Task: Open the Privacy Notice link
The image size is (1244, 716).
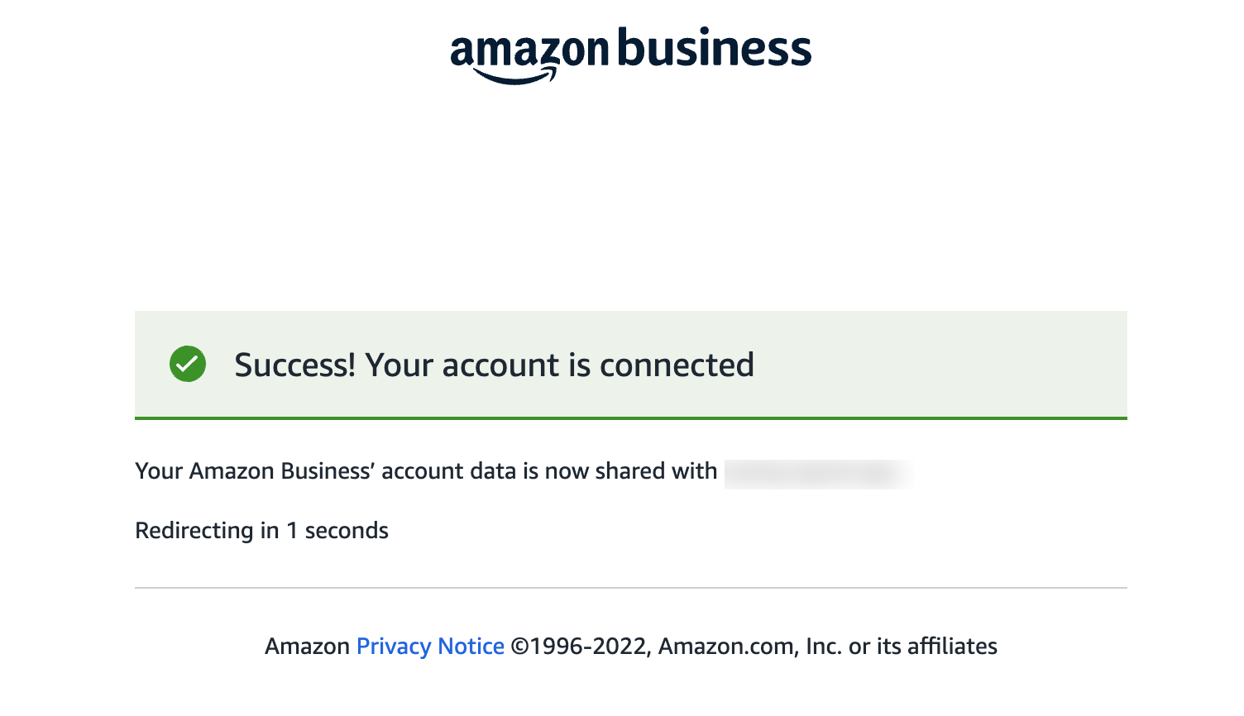Action: coord(430,646)
